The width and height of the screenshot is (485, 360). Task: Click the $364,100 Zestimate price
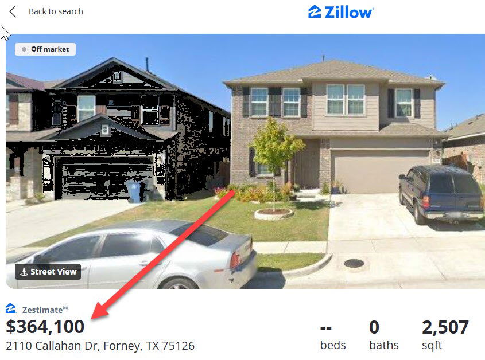point(45,327)
